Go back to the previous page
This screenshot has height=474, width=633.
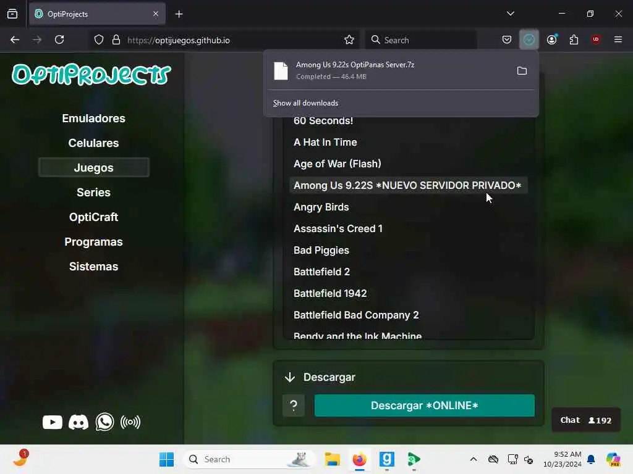pyautogui.click(x=15, y=39)
